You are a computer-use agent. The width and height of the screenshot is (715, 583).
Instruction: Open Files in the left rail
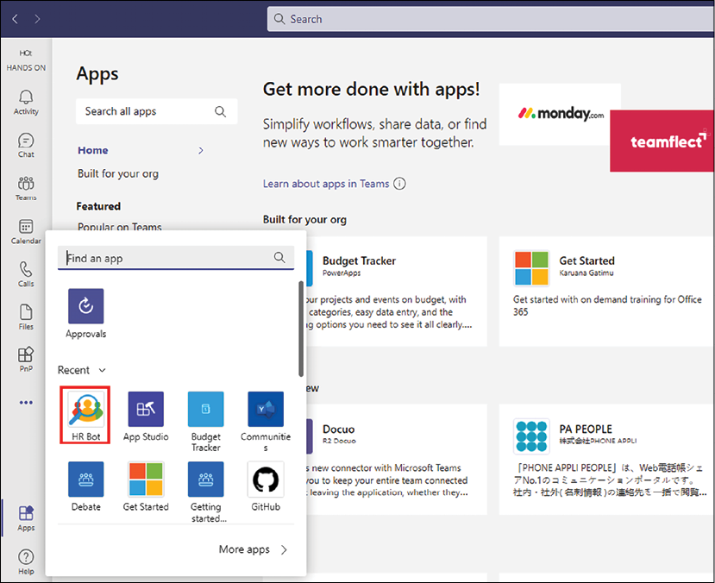click(x=26, y=317)
